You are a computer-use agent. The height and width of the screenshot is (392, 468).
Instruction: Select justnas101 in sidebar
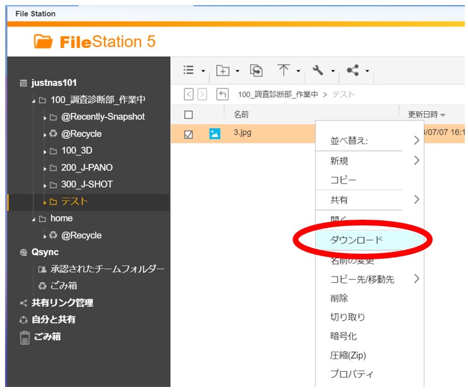(54, 83)
